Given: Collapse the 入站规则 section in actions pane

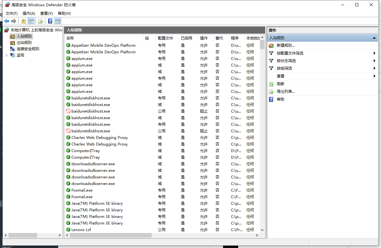Looking at the screenshot, I should click(374, 38).
